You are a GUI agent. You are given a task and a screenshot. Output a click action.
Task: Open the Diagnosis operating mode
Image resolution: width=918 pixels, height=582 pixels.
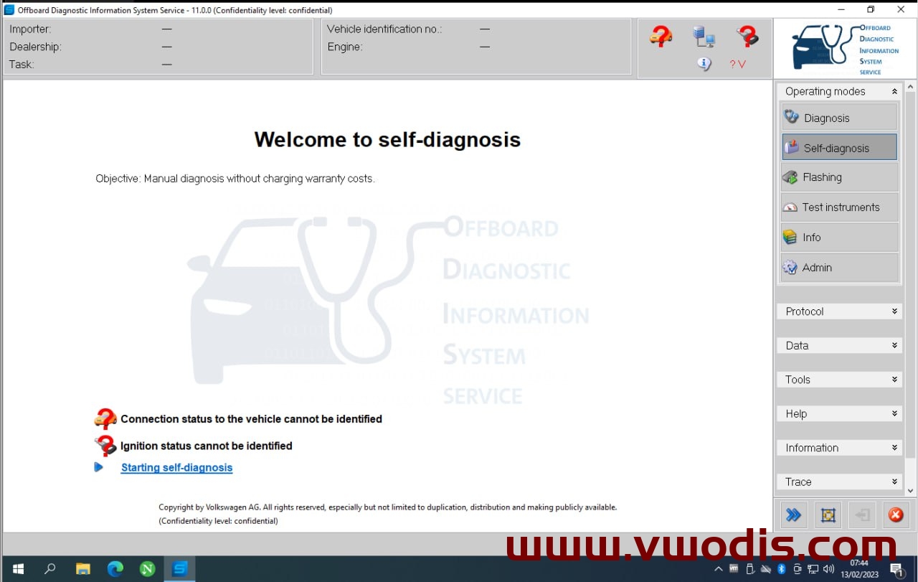pyautogui.click(x=839, y=118)
